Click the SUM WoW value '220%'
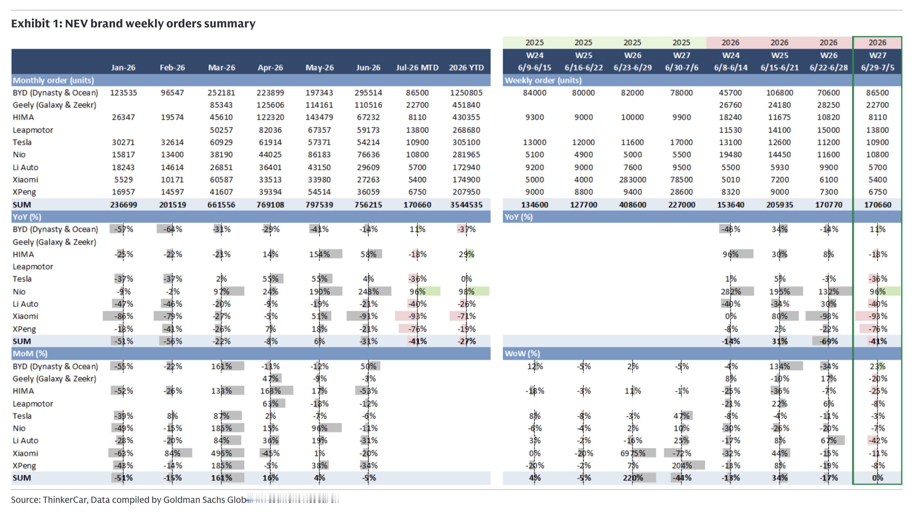This screenshot has height=519, width=919. [633, 478]
